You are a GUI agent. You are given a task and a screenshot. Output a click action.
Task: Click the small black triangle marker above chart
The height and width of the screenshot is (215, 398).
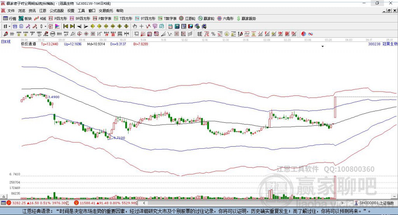pos(323,47)
